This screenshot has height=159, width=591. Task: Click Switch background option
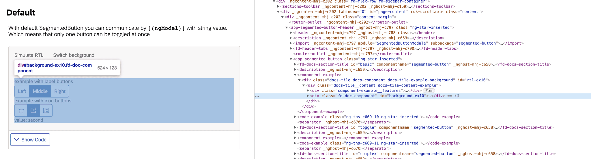(74, 55)
